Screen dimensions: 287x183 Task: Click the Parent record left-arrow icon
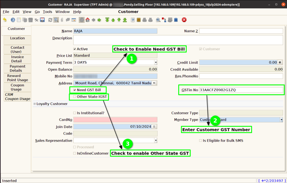point(93,20)
